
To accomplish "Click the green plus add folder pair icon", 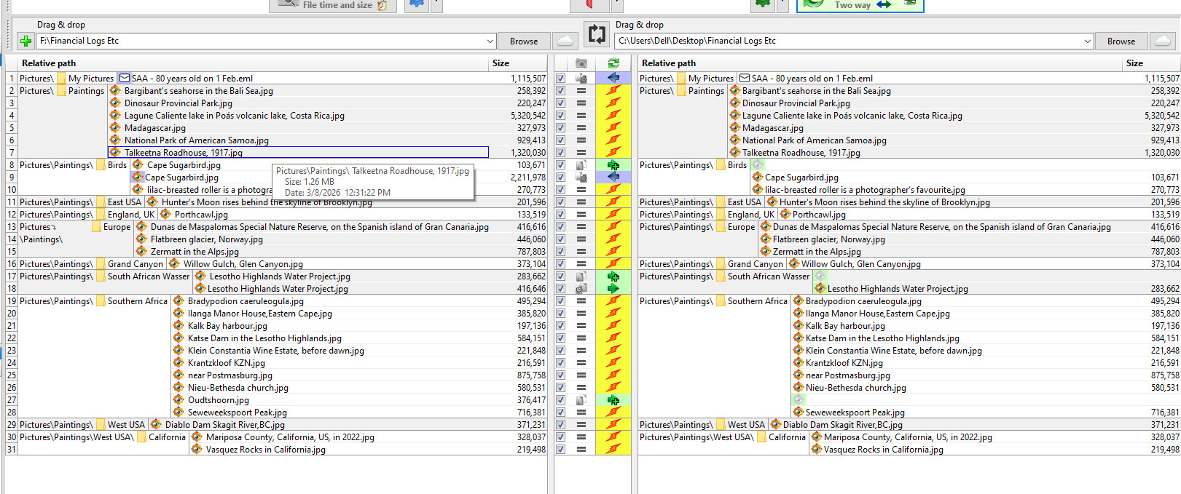I will click(25, 41).
